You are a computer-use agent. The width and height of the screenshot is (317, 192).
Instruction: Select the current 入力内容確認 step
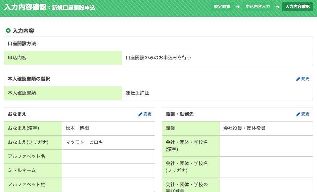click(x=297, y=7)
